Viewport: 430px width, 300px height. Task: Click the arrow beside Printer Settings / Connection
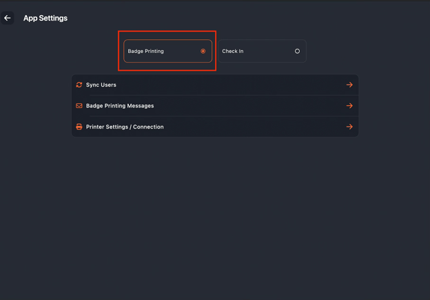pyautogui.click(x=349, y=127)
